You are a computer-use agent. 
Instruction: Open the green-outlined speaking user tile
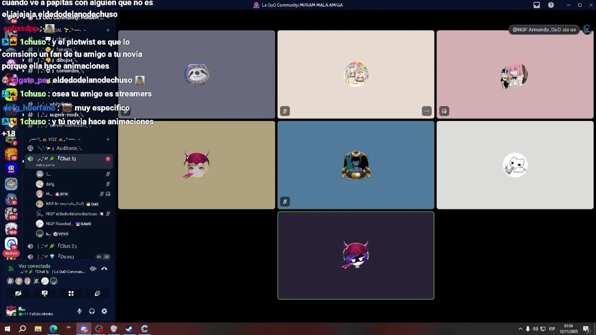(356, 255)
